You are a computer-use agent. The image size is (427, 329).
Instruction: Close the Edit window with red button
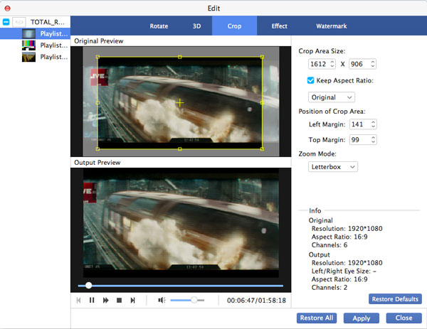[8, 8]
